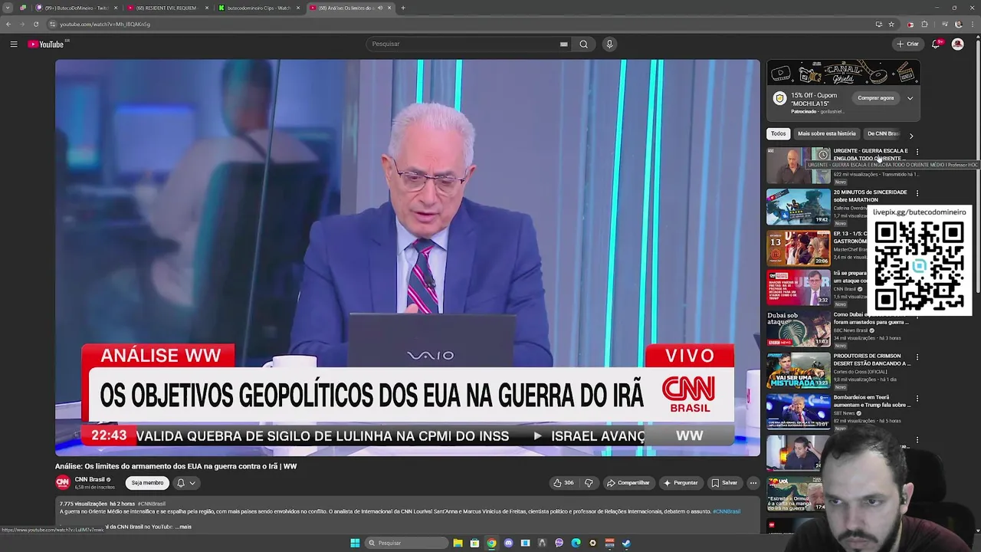Mute the current tab via speaker icon
Screen dimensions: 981x552
point(380,8)
